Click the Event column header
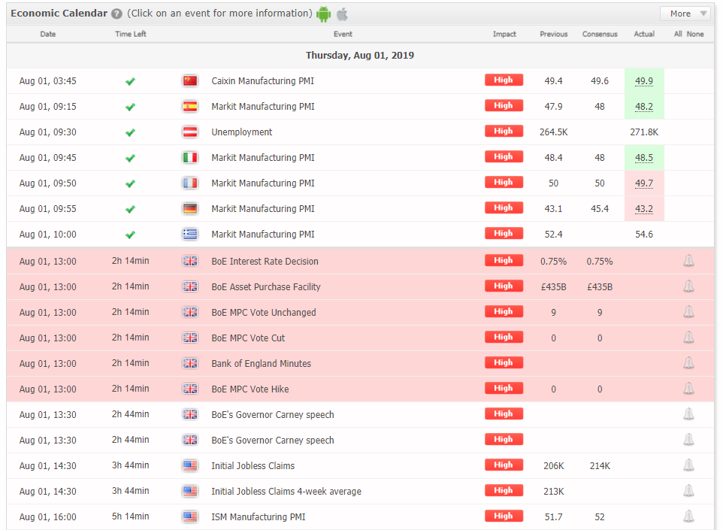Viewport: 723px width, 530px height. click(x=343, y=34)
